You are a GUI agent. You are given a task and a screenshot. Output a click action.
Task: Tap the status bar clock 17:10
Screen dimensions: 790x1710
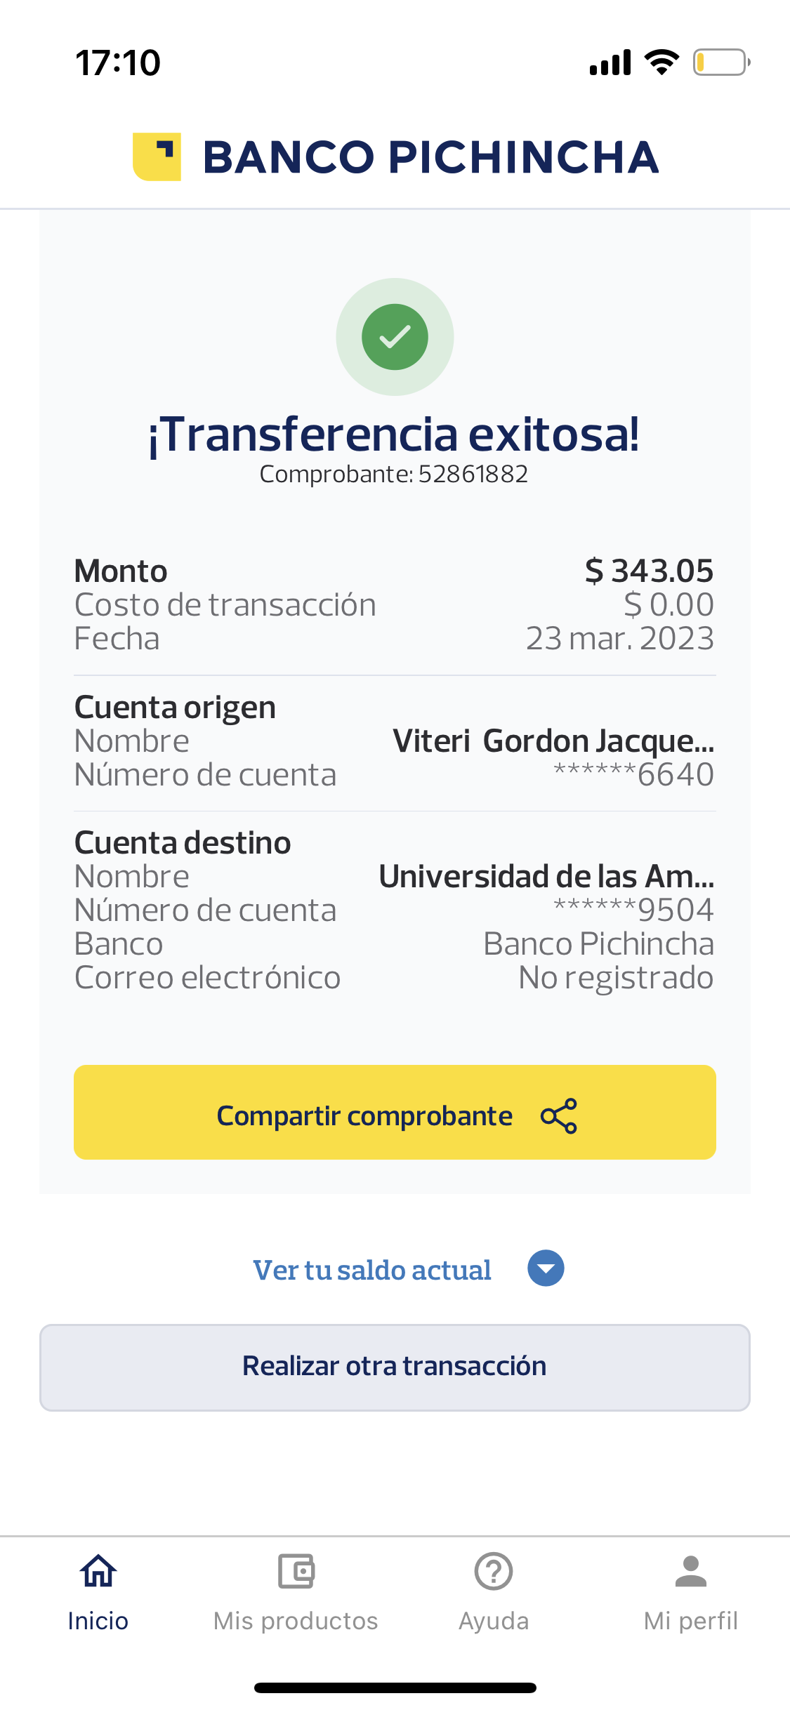click(118, 62)
